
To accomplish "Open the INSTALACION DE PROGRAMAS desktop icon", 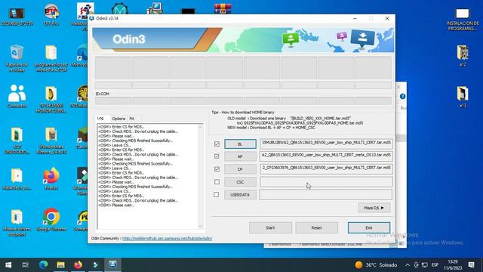I will 463,19.
